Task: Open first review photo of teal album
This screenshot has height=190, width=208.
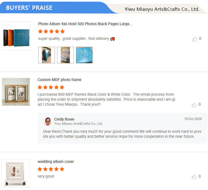Action: [x=47, y=55]
